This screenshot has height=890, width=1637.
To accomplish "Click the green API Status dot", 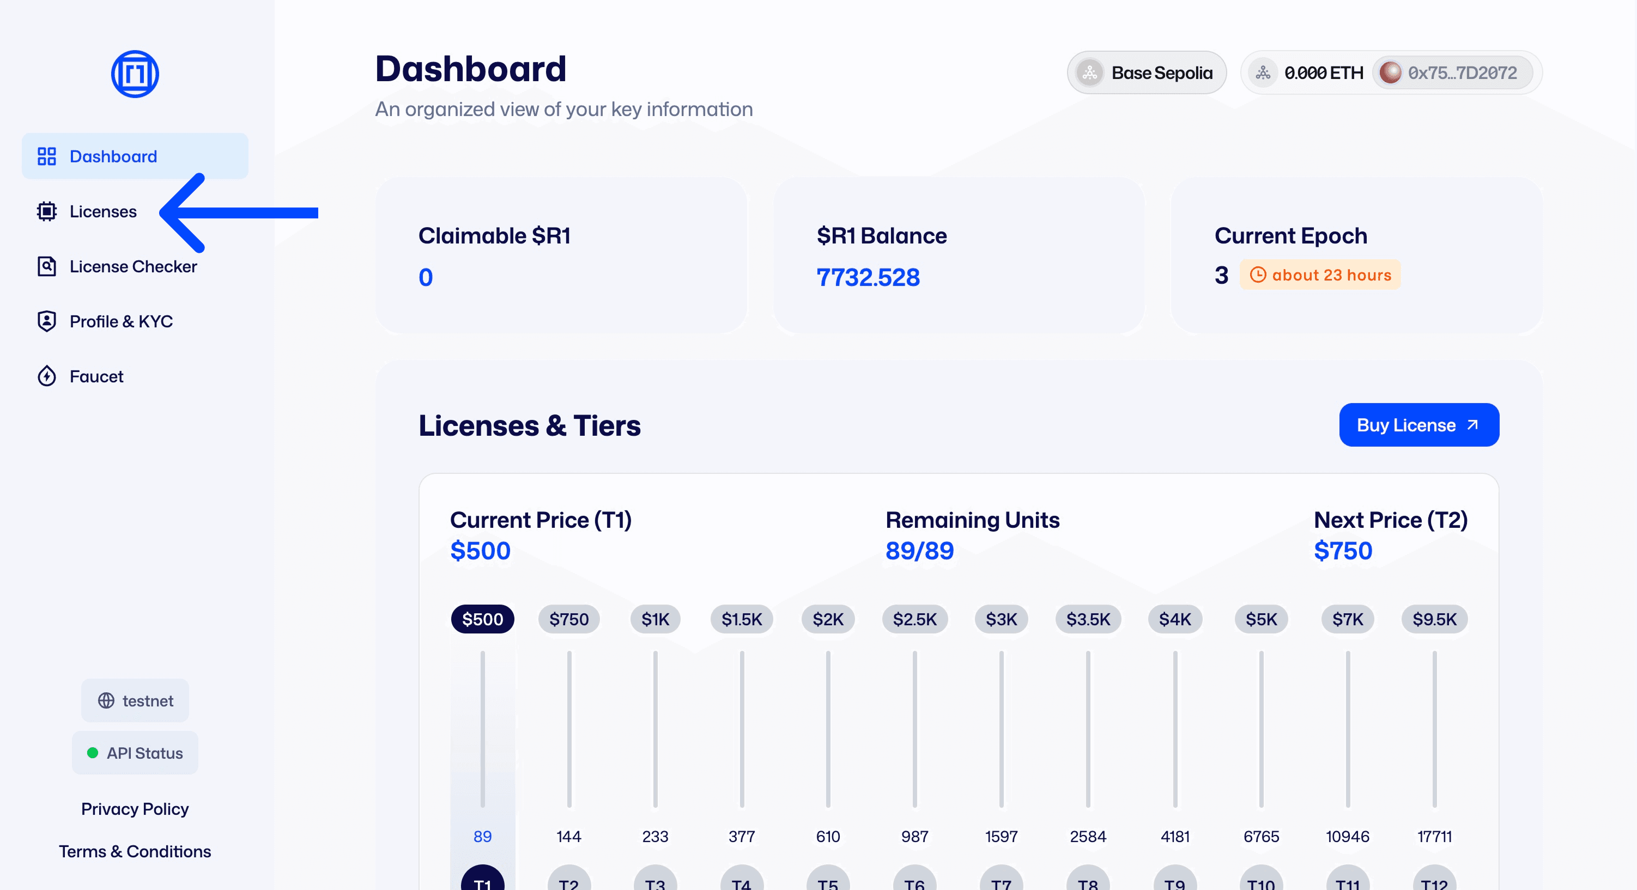I will pos(92,753).
